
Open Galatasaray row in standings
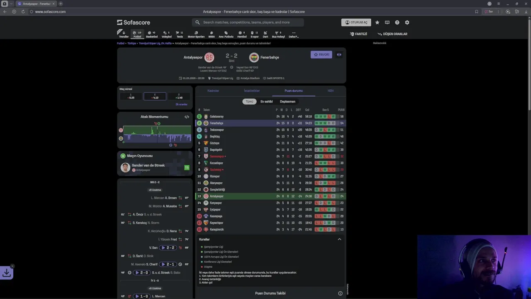[270, 117]
